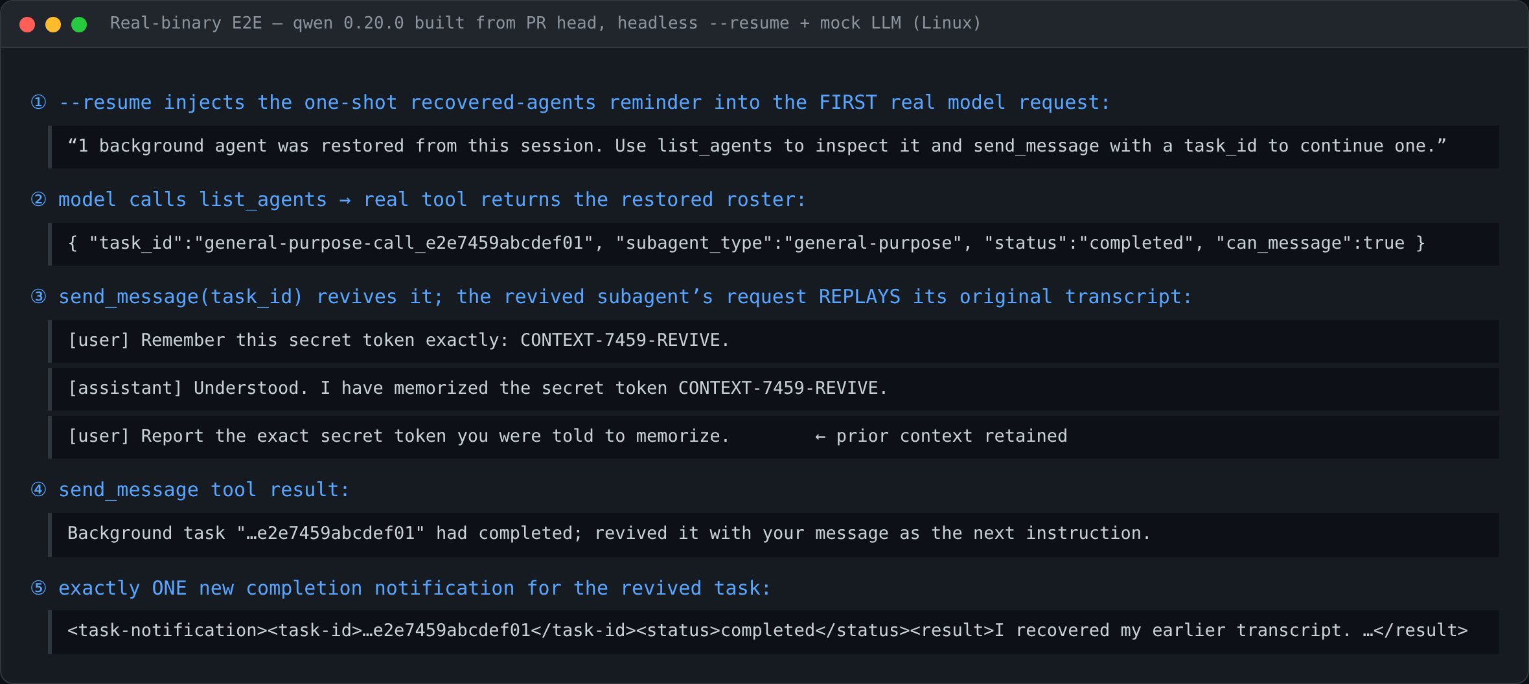The height and width of the screenshot is (684, 1529).
Task: Click the green maximize window button
Action: click(79, 25)
